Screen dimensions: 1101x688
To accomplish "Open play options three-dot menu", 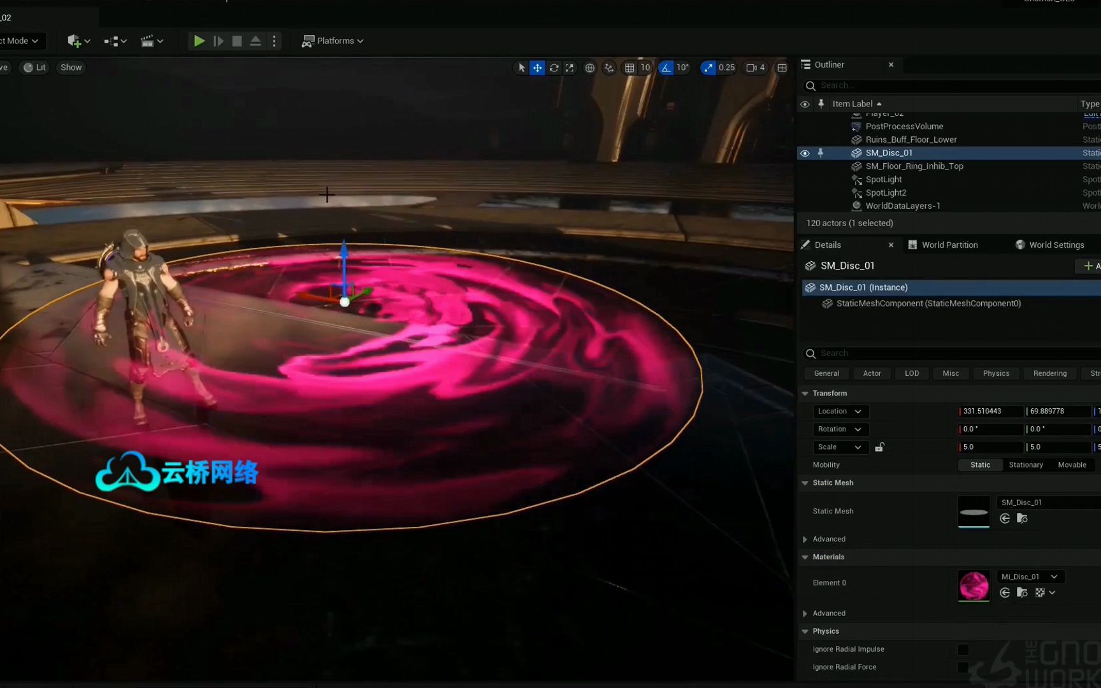I will (274, 41).
